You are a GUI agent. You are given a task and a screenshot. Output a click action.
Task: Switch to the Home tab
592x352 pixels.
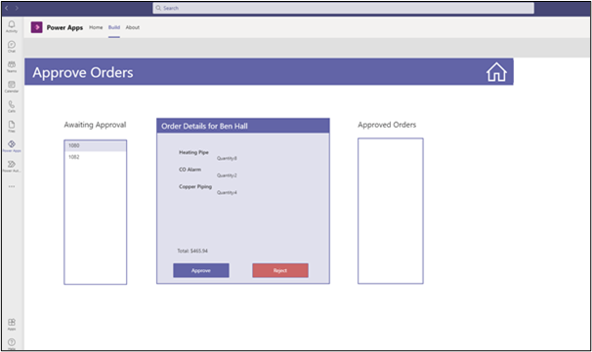click(96, 27)
